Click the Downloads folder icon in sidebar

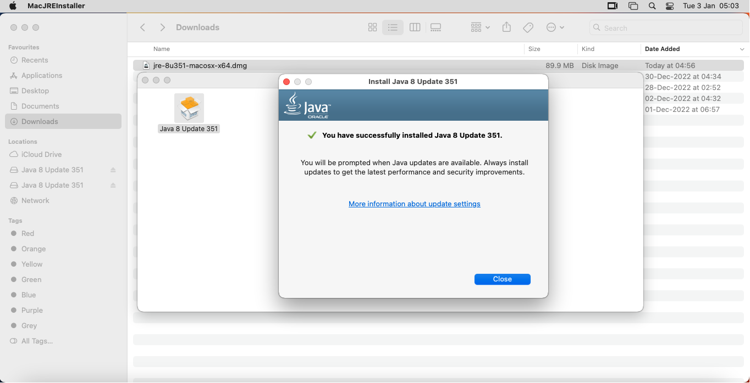pyautogui.click(x=14, y=122)
